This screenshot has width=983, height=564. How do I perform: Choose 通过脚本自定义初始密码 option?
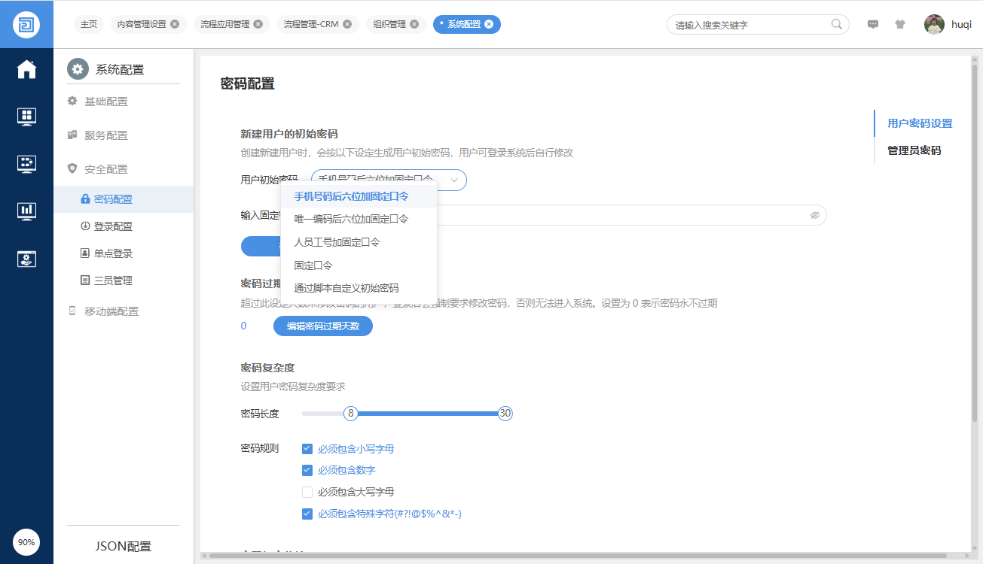(346, 288)
